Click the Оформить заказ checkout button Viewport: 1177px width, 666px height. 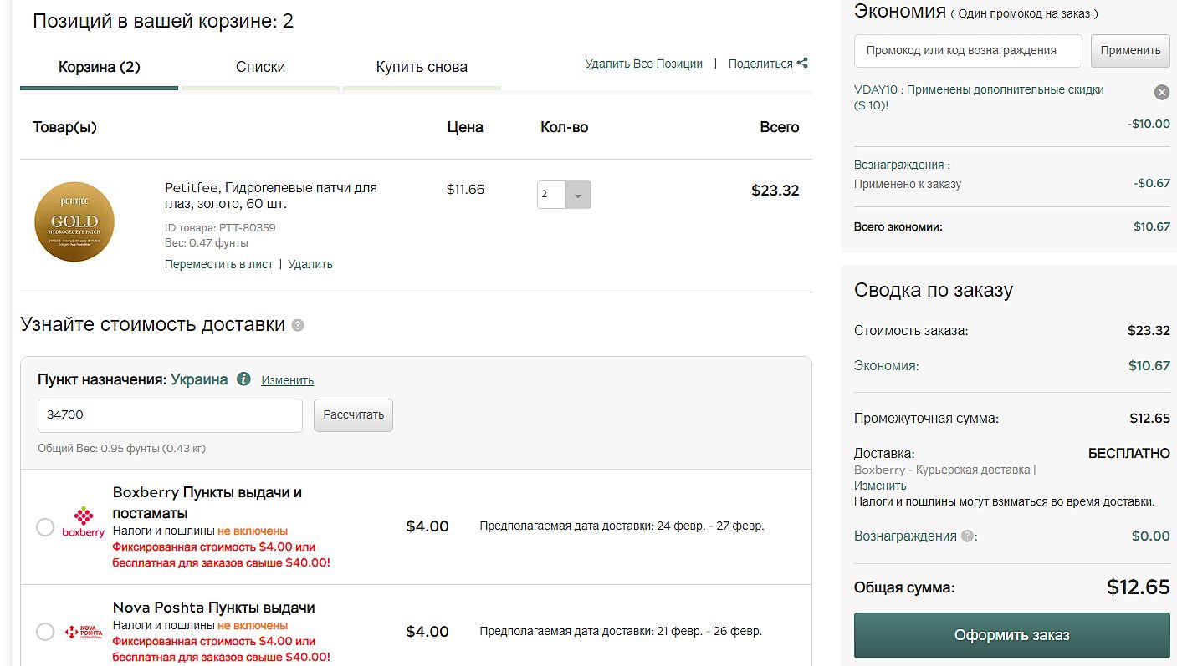tap(1011, 635)
